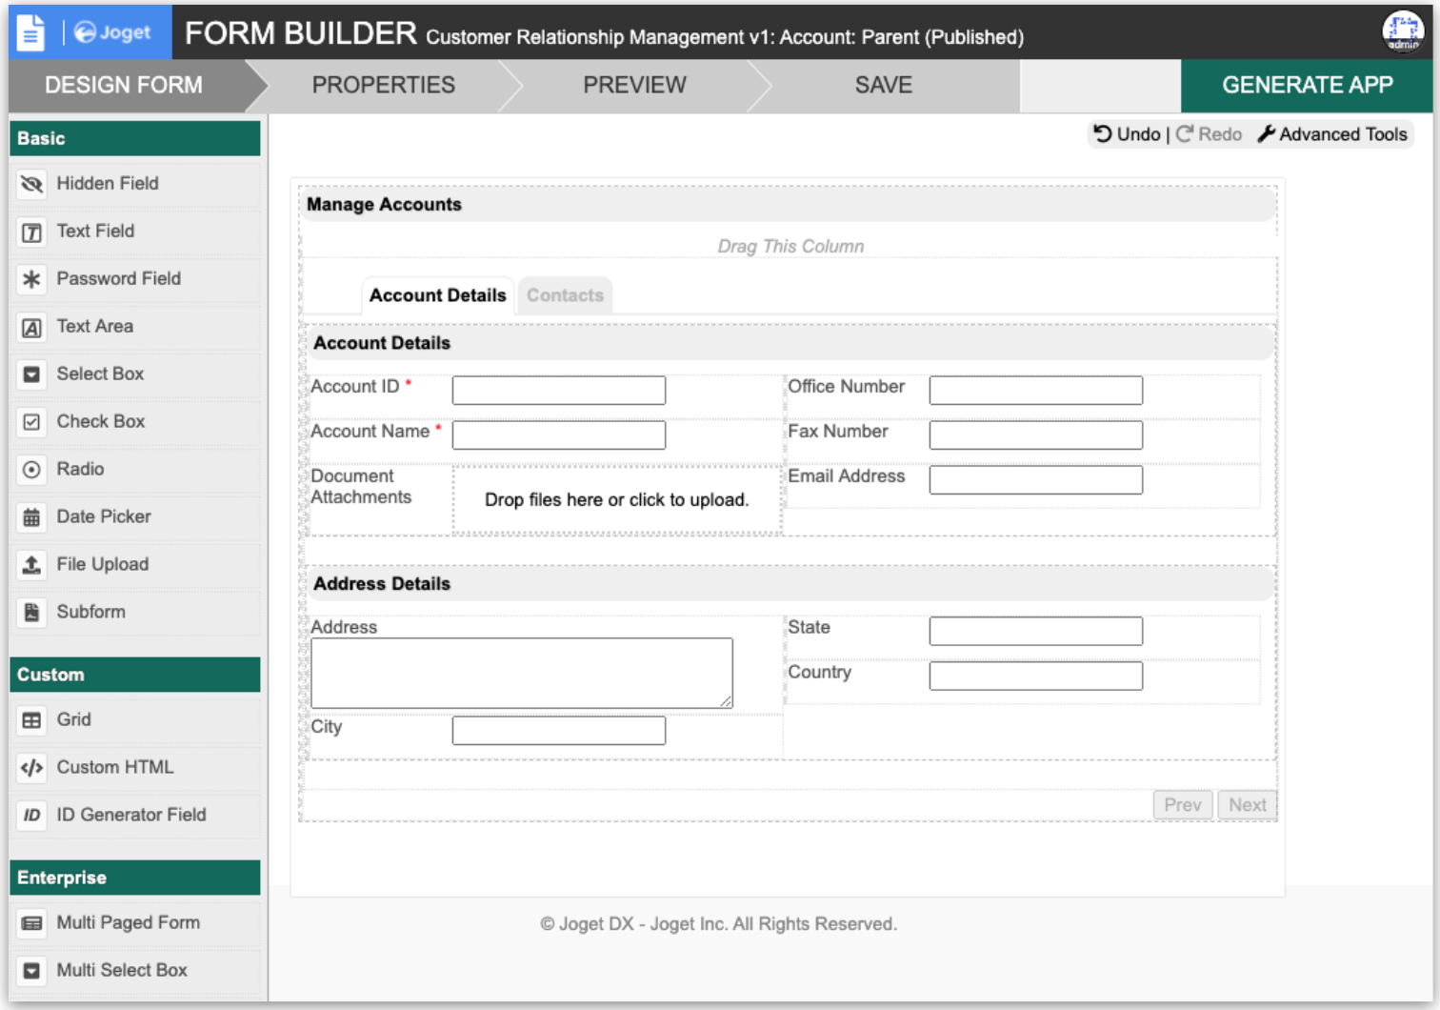Click the Address text area

click(x=522, y=673)
